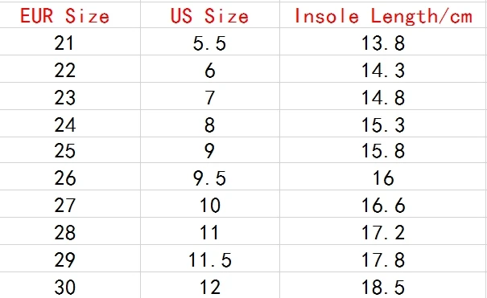487x298 pixels.
Task: Select the US size 11.5 cell
Action: (210, 259)
